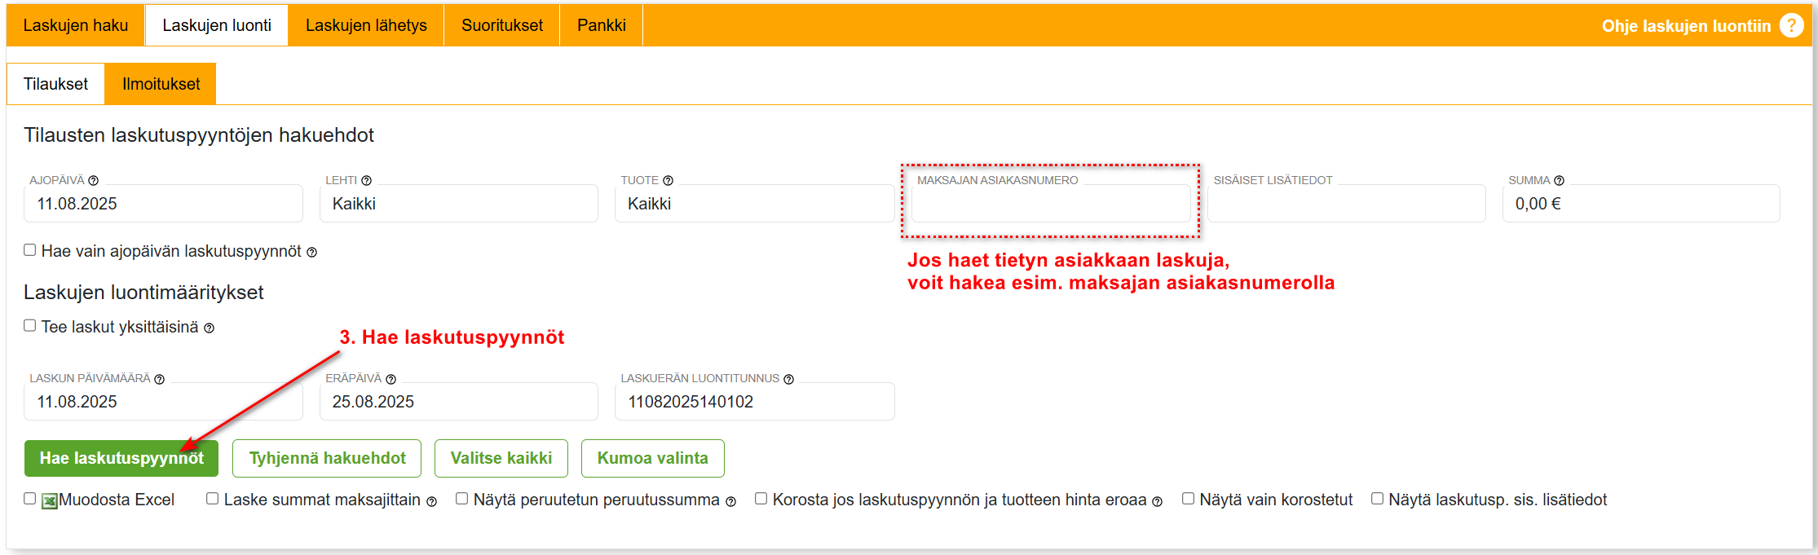Viewport: 1818px width, 555px height.
Task: Click the help icon beside LEHTI label
Action: coord(366,181)
